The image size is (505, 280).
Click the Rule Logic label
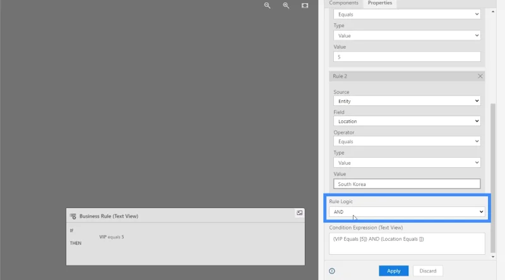pos(341,201)
